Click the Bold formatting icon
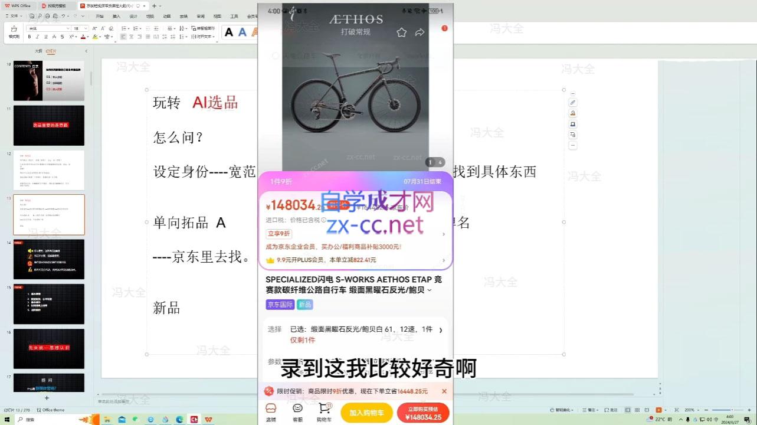This screenshot has height=425, width=757. click(x=30, y=37)
